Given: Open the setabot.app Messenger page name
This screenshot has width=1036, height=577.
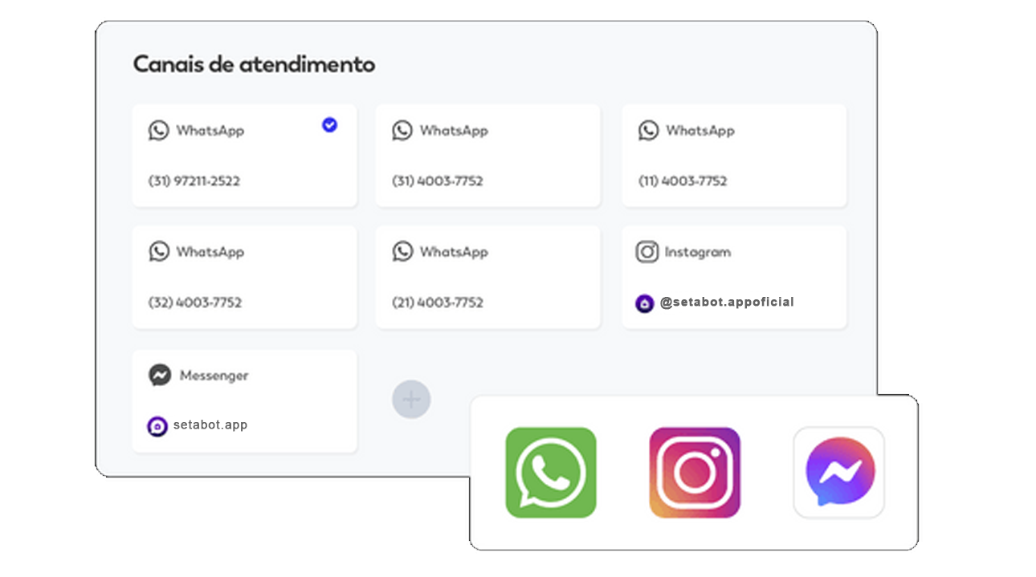Looking at the screenshot, I should (x=210, y=425).
